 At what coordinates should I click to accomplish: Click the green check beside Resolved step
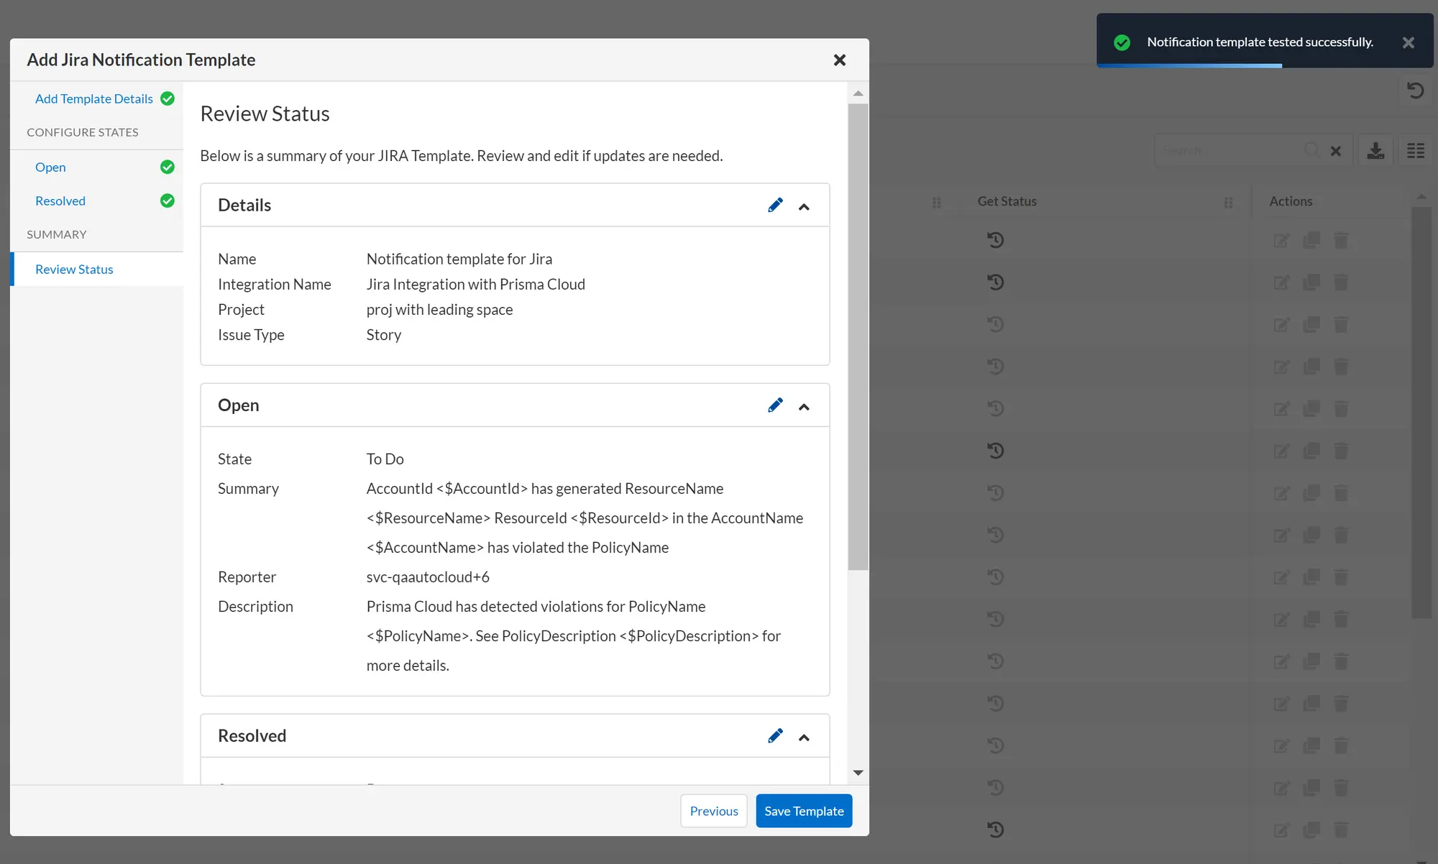[x=168, y=201]
